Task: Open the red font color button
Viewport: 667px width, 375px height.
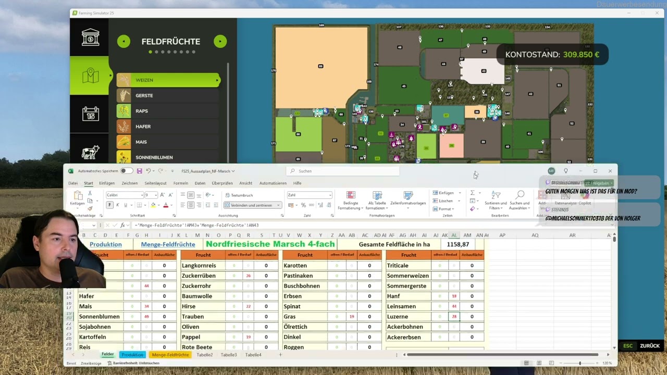Action: coord(166,205)
